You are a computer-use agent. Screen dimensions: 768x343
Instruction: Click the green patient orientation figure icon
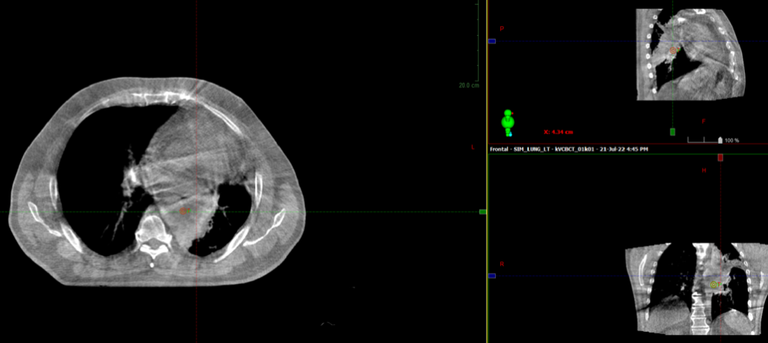coord(508,121)
